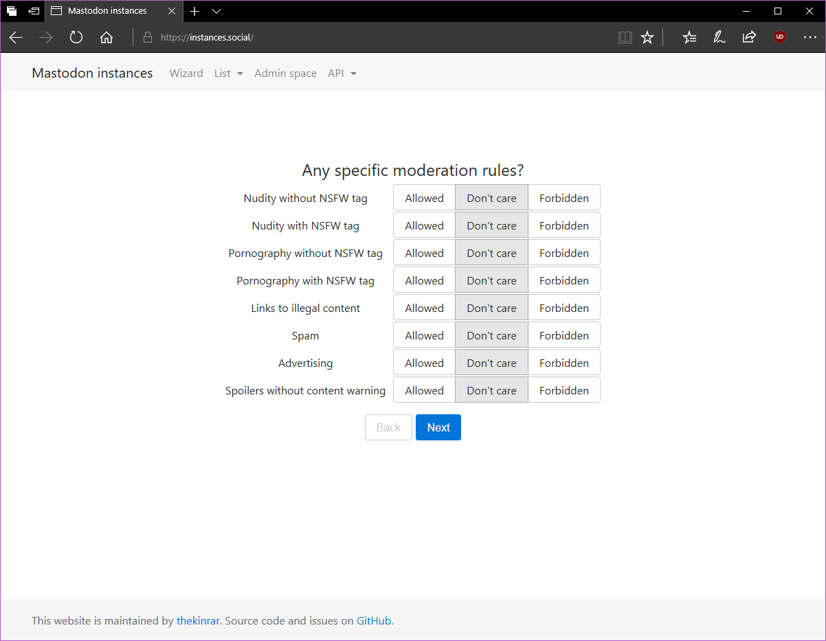Set Advertising to Don't care
The height and width of the screenshot is (641, 826).
491,363
